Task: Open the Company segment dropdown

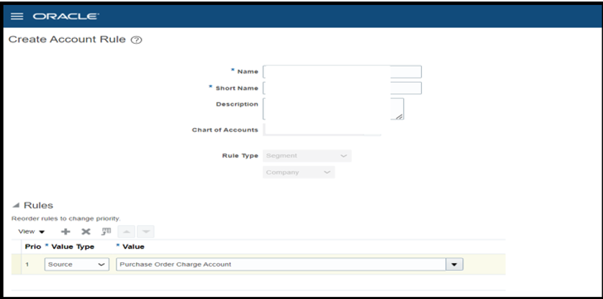Action: pos(299,172)
